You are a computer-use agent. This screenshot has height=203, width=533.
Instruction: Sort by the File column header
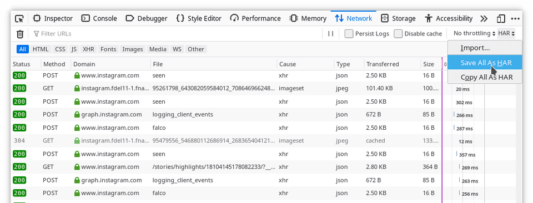tap(214, 64)
